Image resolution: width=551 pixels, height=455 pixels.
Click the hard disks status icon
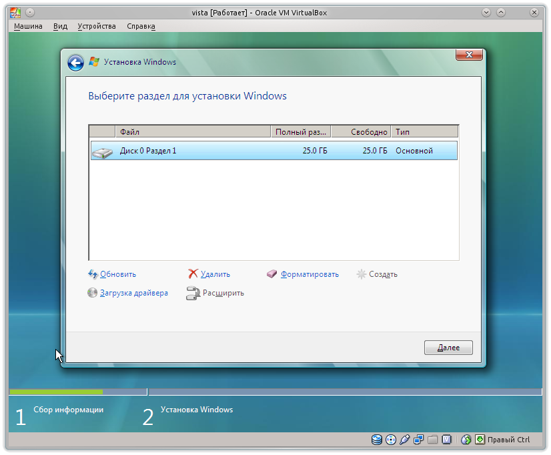[376, 440]
